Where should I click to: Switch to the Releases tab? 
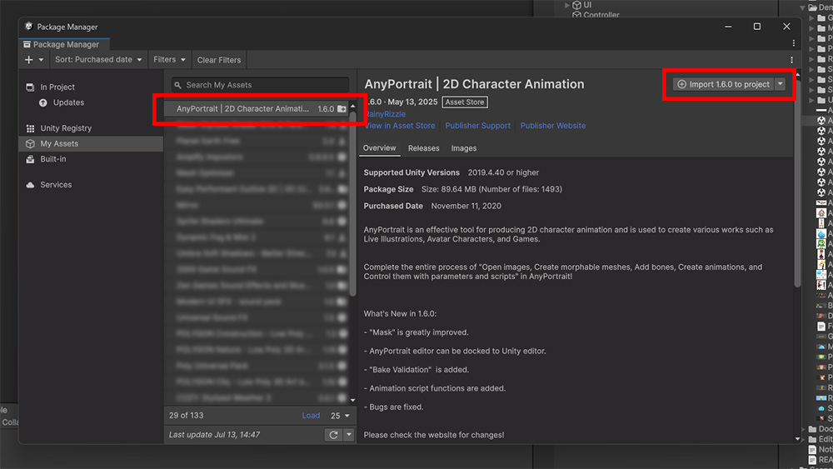[x=423, y=148]
